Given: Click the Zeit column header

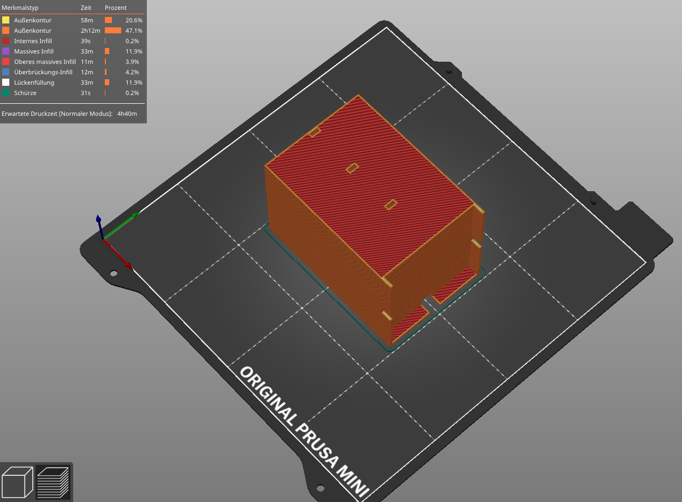Looking at the screenshot, I should [x=86, y=8].
